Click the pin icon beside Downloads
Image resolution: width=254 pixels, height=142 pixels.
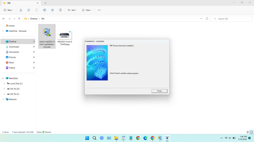34,47
